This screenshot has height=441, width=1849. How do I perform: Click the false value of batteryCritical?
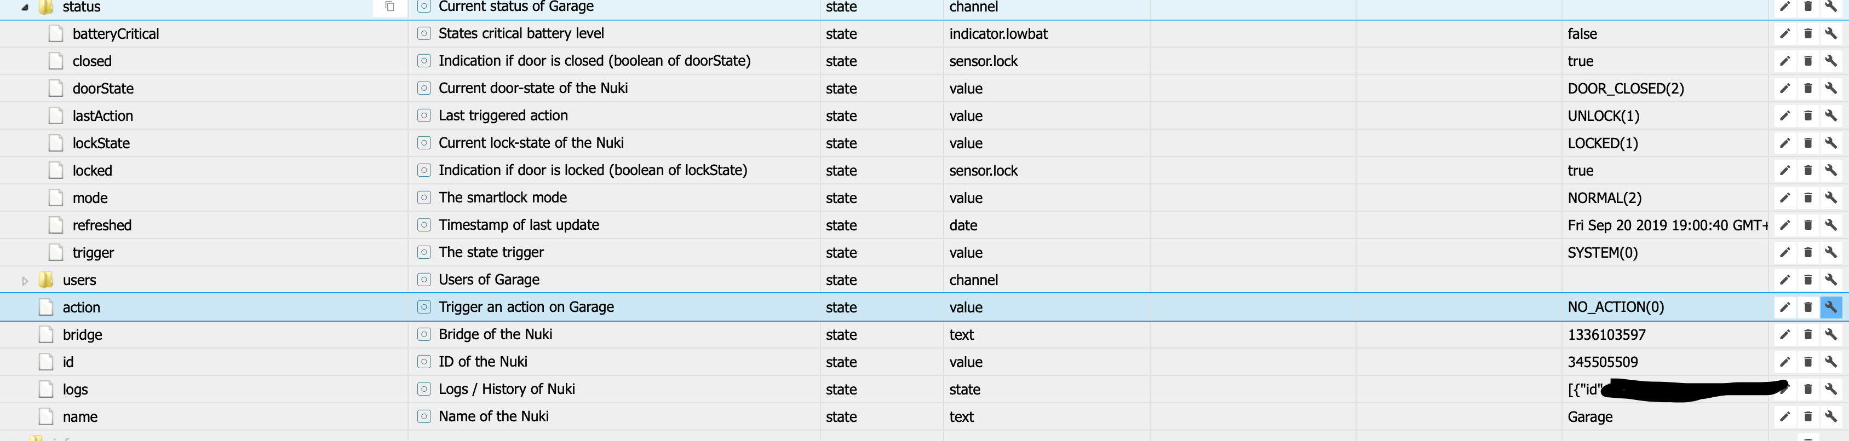tap(1582, 34)
